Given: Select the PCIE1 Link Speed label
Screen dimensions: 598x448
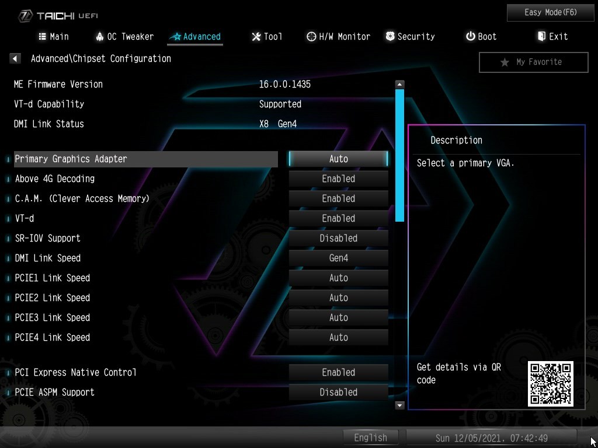Looking at the screenshot, I should [52, 278].
